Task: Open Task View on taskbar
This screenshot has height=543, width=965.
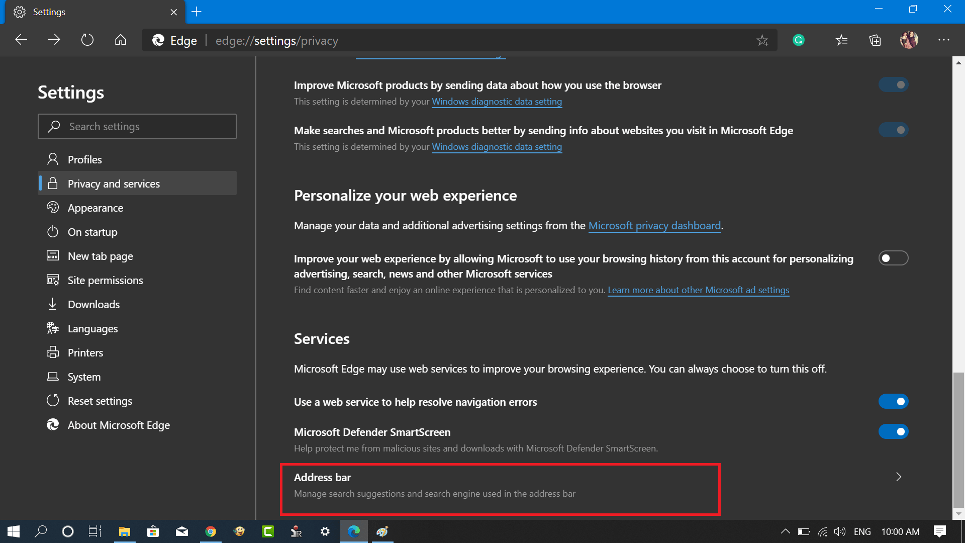Action: pos(95,531)
